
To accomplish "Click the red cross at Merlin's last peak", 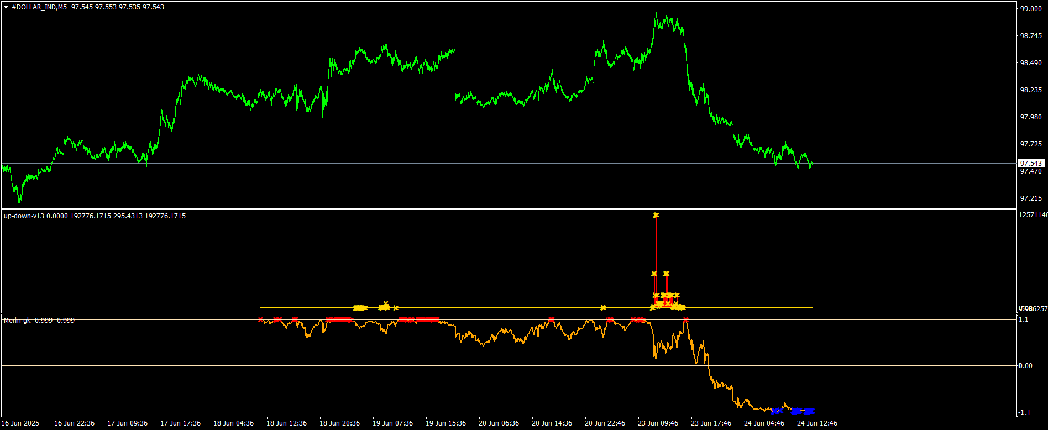I will pyautogui.click(x=685, y=319).
